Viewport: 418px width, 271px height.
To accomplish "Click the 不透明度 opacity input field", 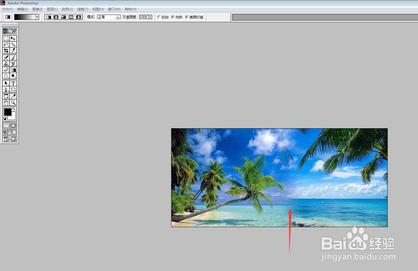I will 143,17.
